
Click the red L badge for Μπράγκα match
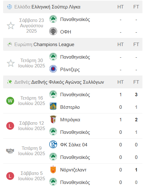tap(10, 126)
